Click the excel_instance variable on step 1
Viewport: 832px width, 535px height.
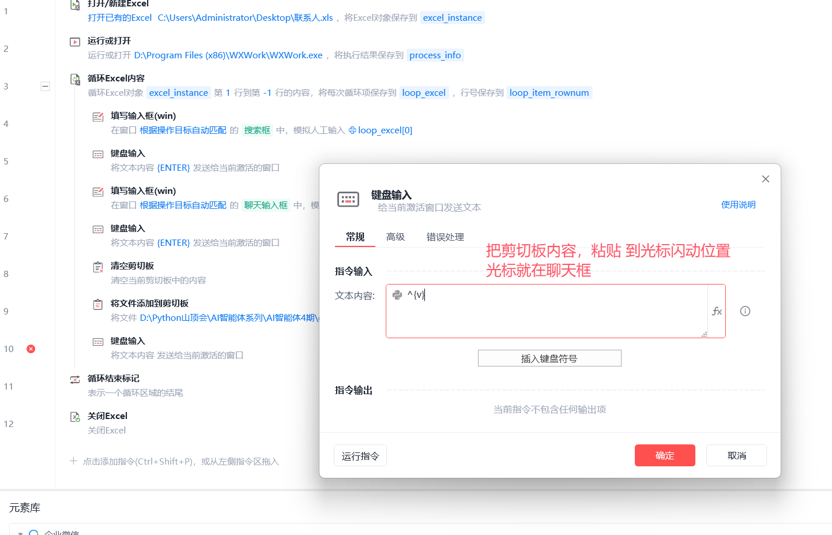pos(453,17)
